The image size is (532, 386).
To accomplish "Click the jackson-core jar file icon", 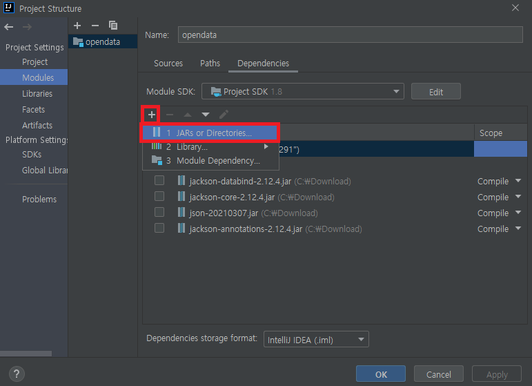I will [181, 197].
